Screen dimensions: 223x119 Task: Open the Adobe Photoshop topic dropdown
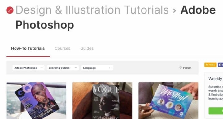pos(28,68)
